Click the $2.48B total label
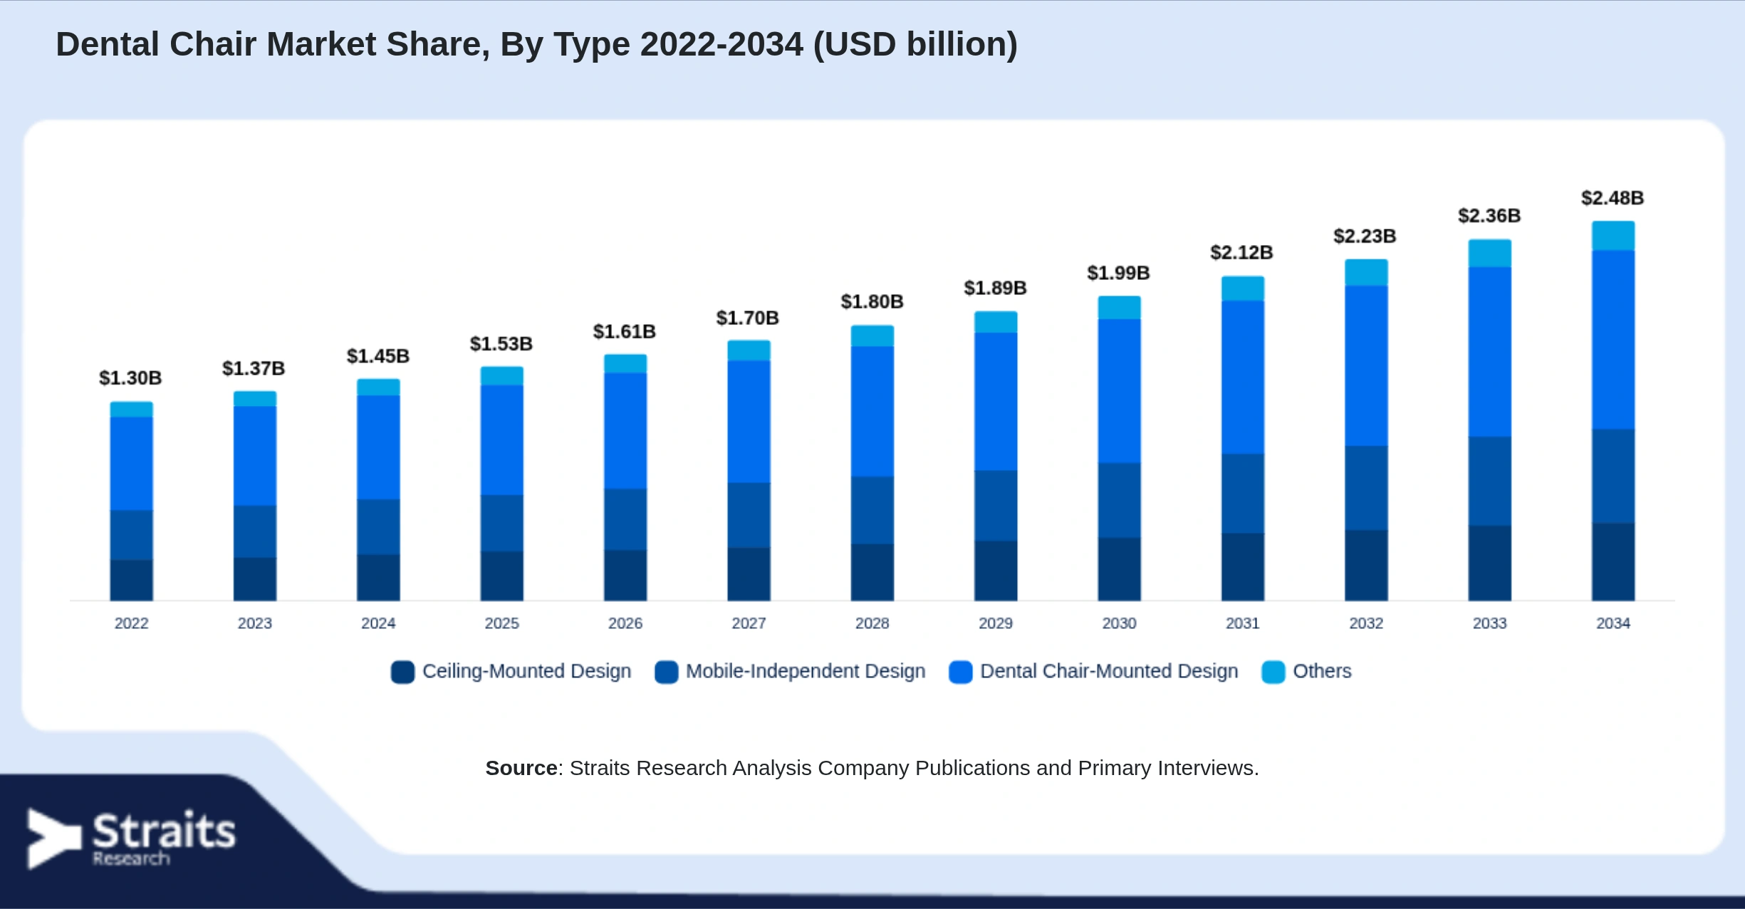This screenshot has height=909, width=1745. (x=1613, y=198)
